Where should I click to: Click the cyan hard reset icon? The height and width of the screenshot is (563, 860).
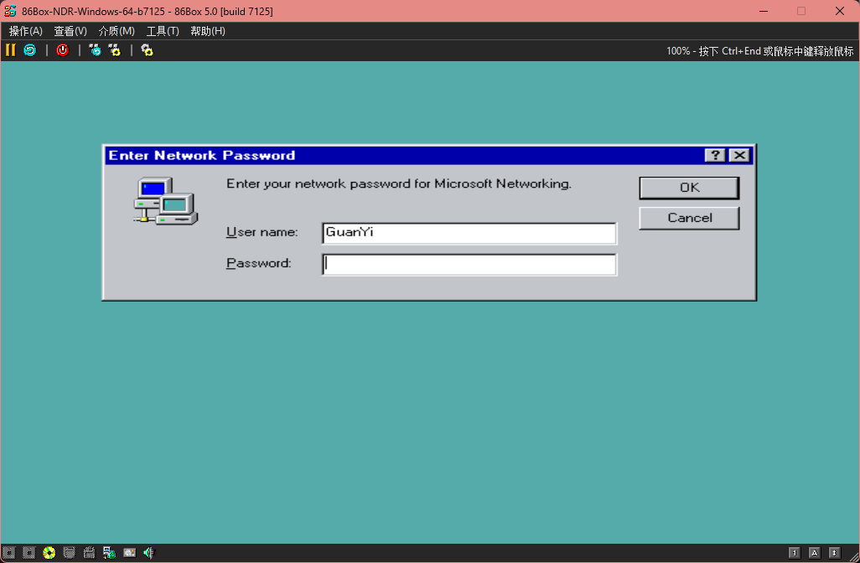point(29,50)
